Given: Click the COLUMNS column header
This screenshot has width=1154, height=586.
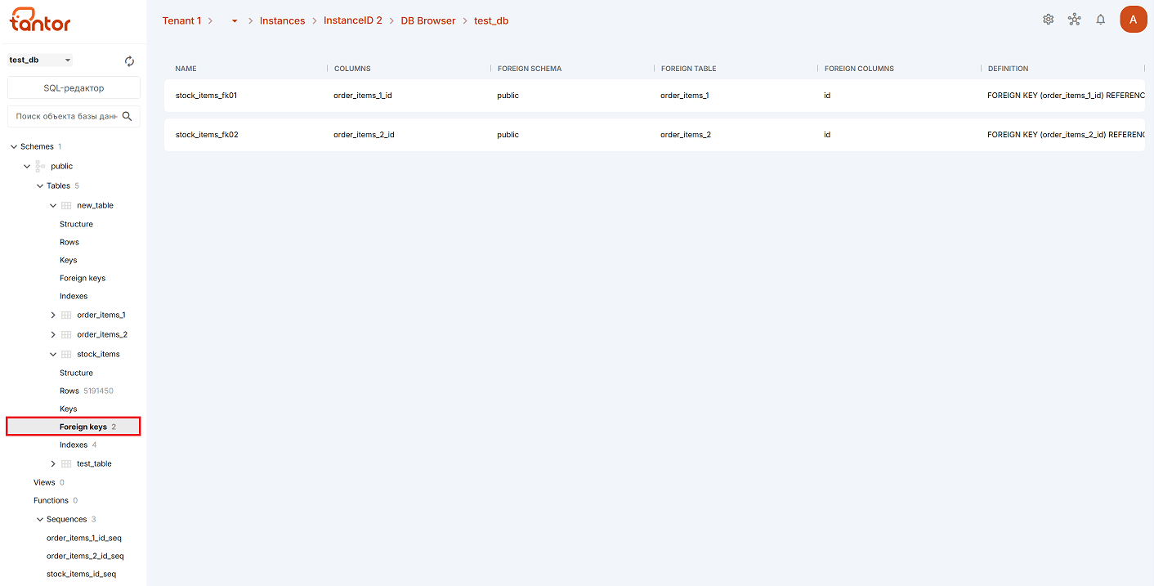Looking at the screenshot, I should [352, 69].
